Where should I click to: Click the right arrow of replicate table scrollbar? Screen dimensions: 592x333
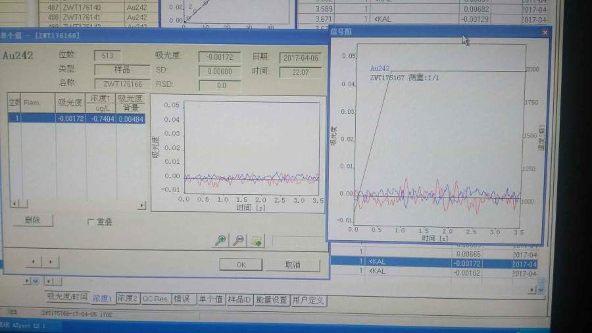point(141,206)
